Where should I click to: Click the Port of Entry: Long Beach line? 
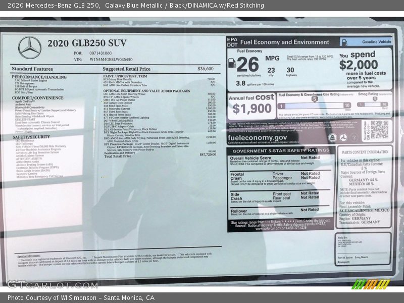pyautogui.click(x=352, y=257)
